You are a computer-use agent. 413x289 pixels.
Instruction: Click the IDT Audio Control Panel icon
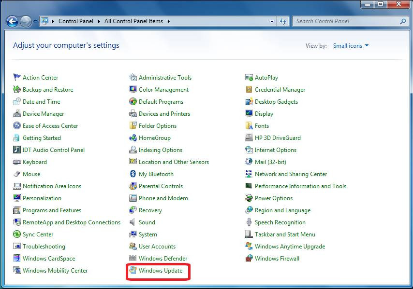17,150
